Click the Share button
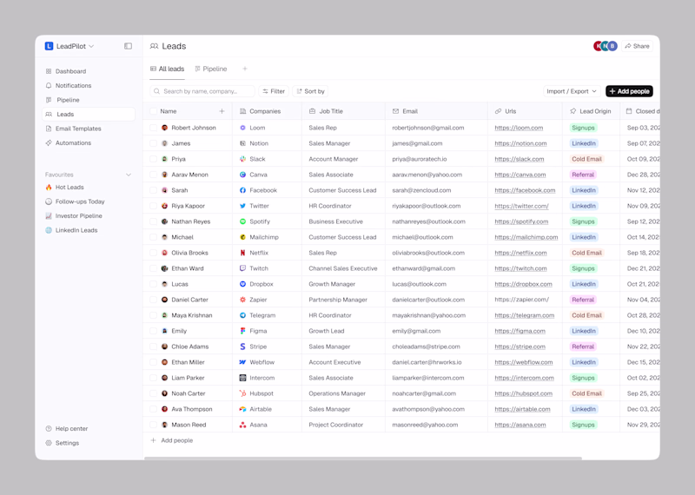Screen dimensions: 695x495 coord(638,46)
